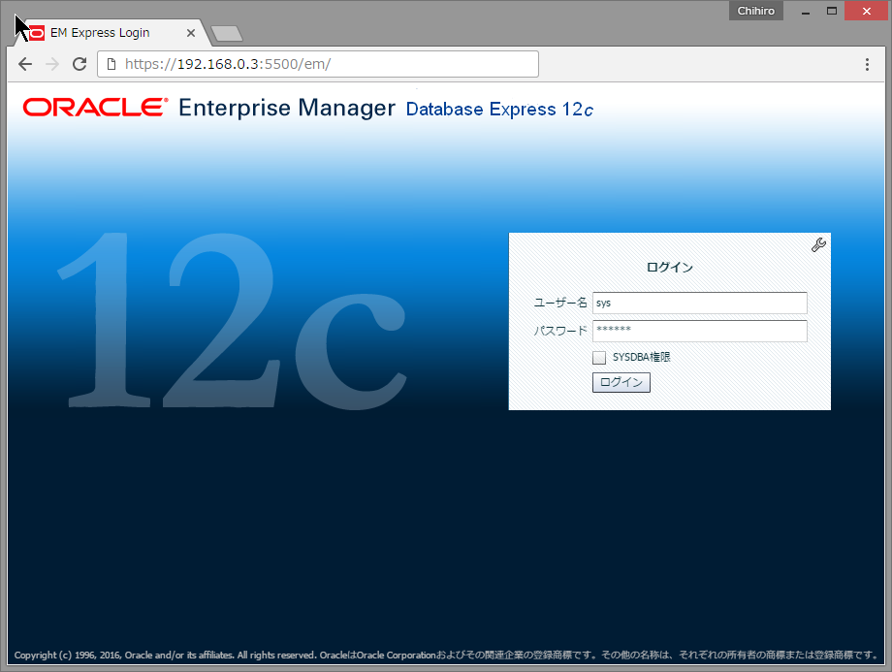Click the Copyright notice footer text
The width and height of the screenshot is (892, 672).
(x=447, y=655)
